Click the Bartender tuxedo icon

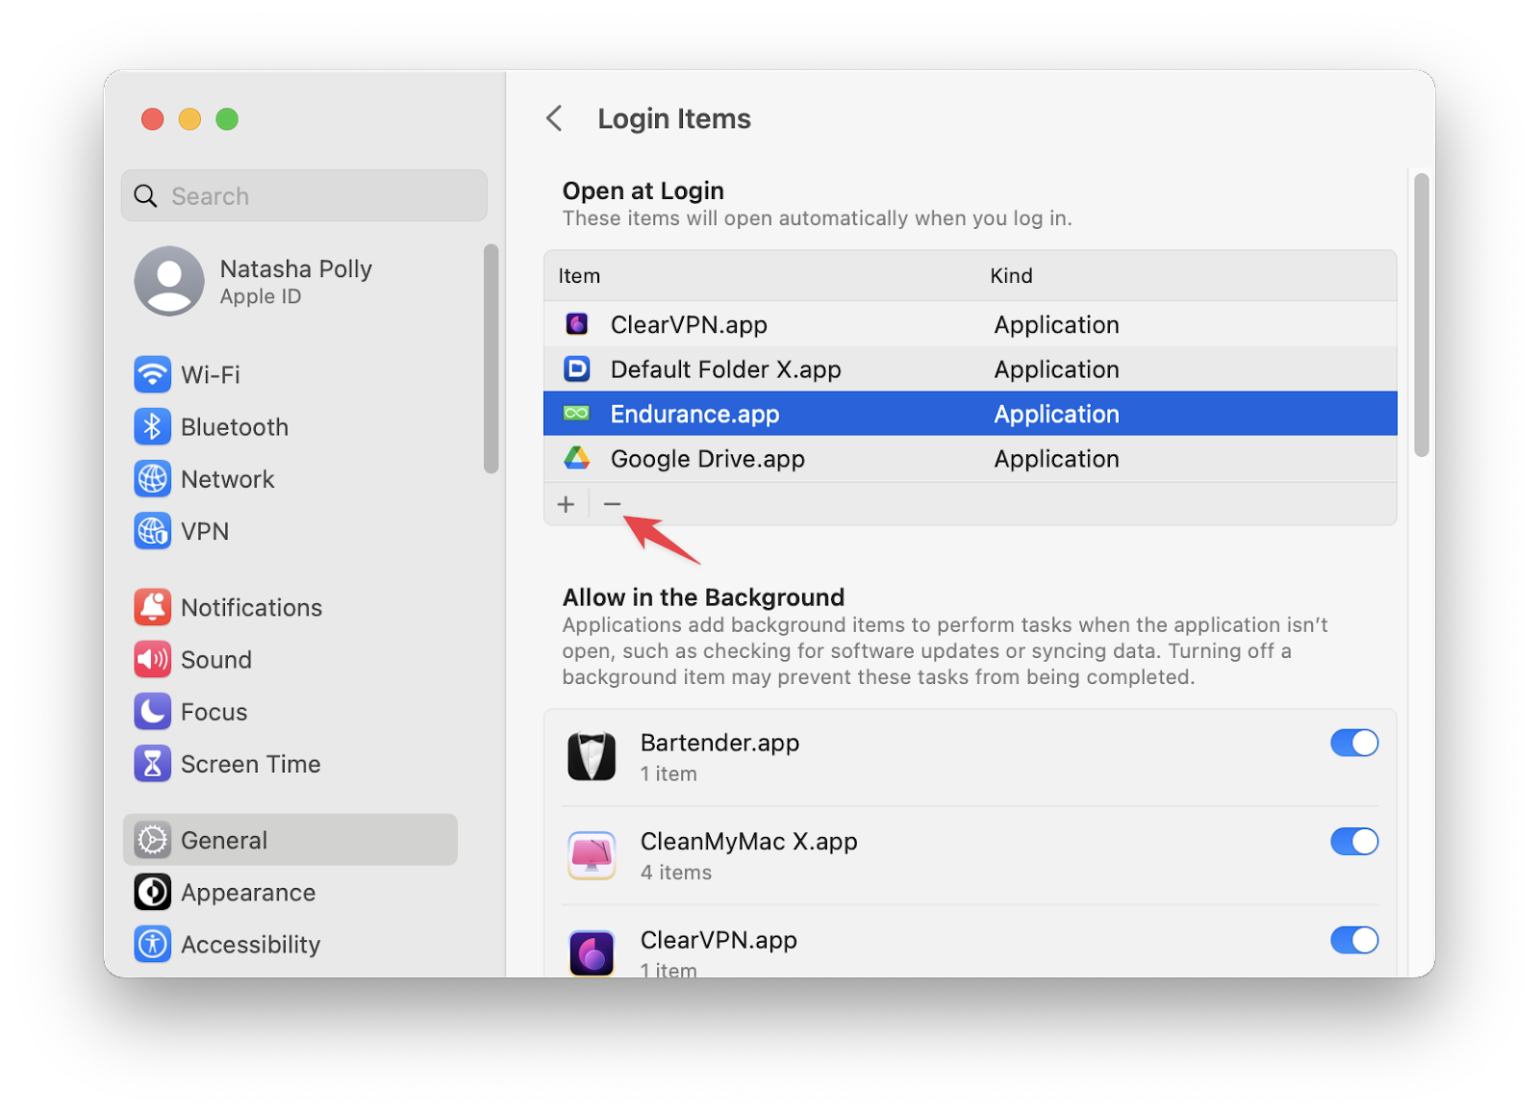pos(593,756)
